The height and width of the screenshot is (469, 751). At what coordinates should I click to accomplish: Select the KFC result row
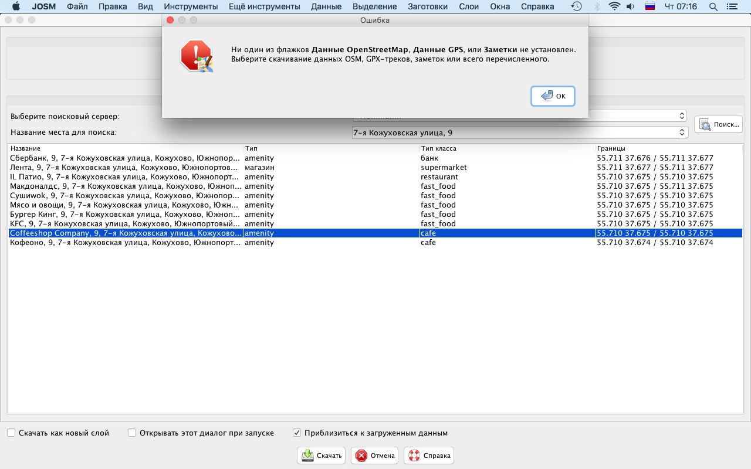click(375, 224)
